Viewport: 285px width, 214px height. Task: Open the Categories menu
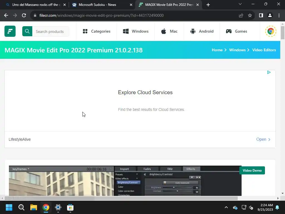(97, 31)
